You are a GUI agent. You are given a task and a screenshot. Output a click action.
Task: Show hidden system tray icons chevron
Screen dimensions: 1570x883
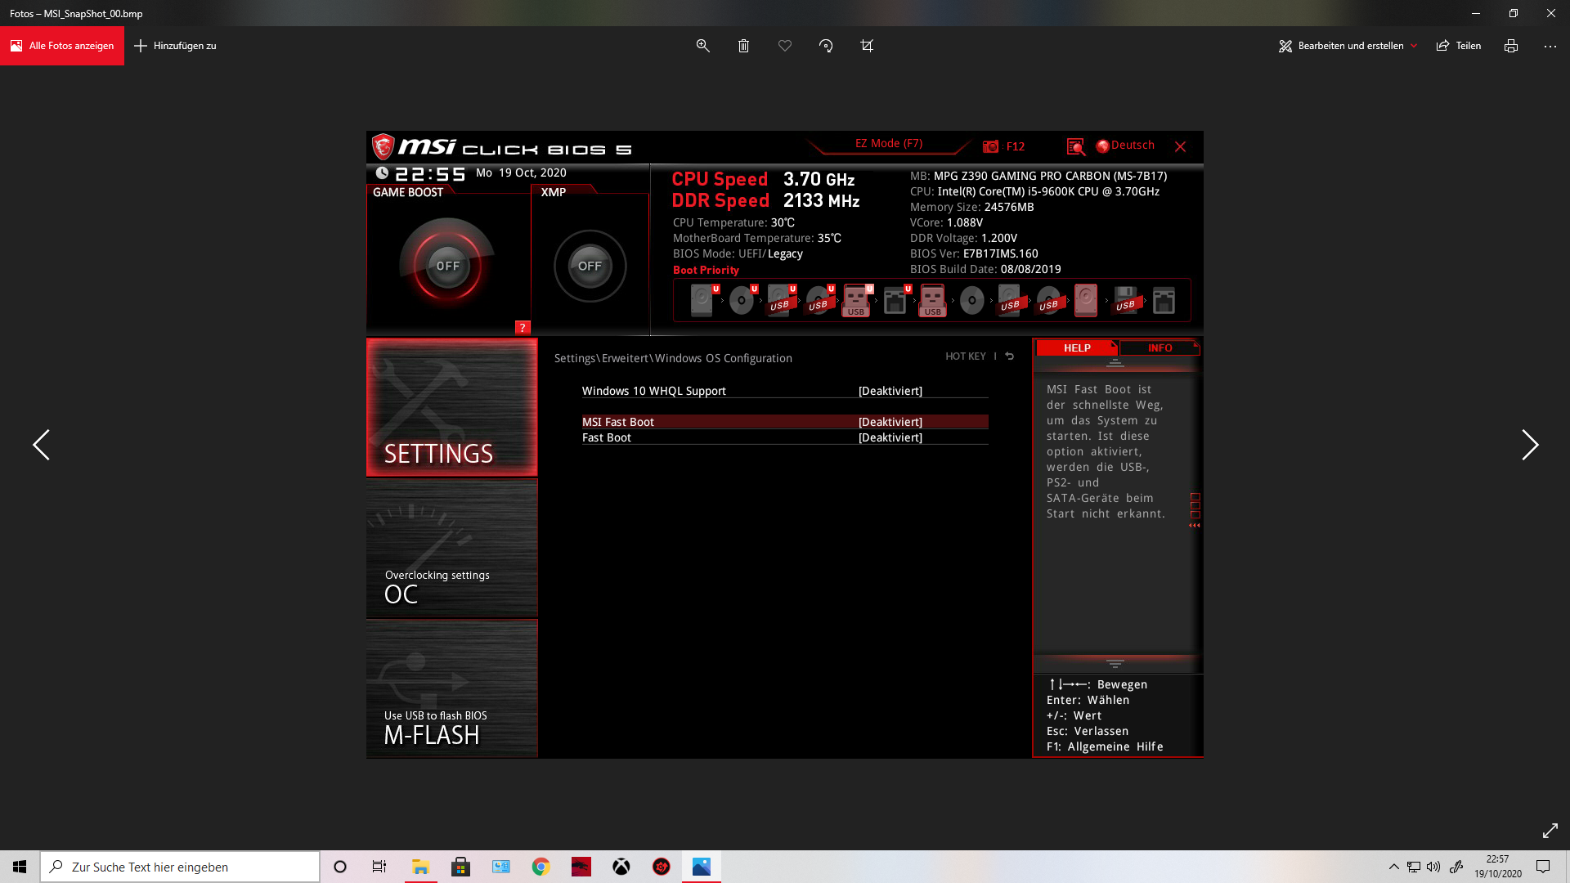coord(1393,867)
